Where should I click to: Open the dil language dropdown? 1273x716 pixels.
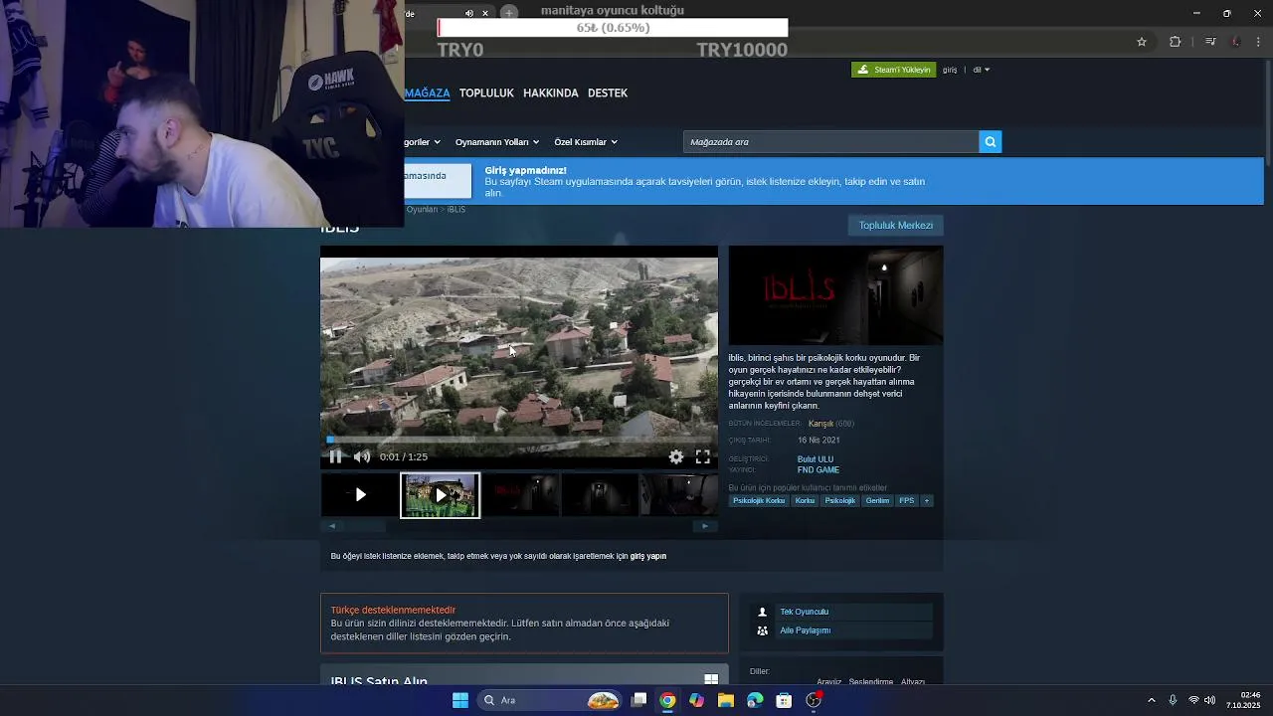click(x=981, y=70)
